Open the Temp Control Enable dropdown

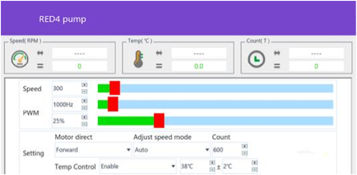pyautogui.click(x=173, y=166)
